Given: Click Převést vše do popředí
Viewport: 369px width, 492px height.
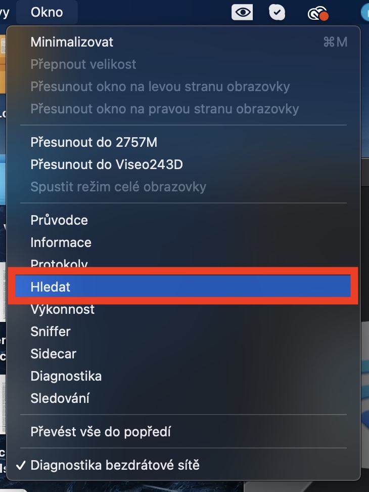Looking at the screenshot, I should (101, 432).
